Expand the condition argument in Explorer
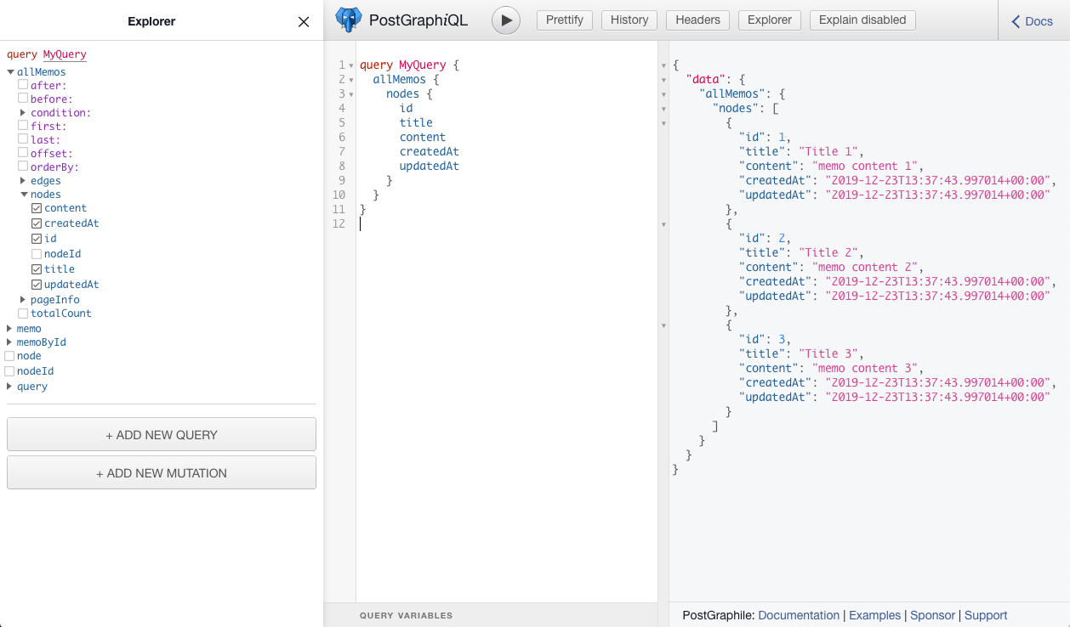The image size is (1070, 627). point(22,112)
